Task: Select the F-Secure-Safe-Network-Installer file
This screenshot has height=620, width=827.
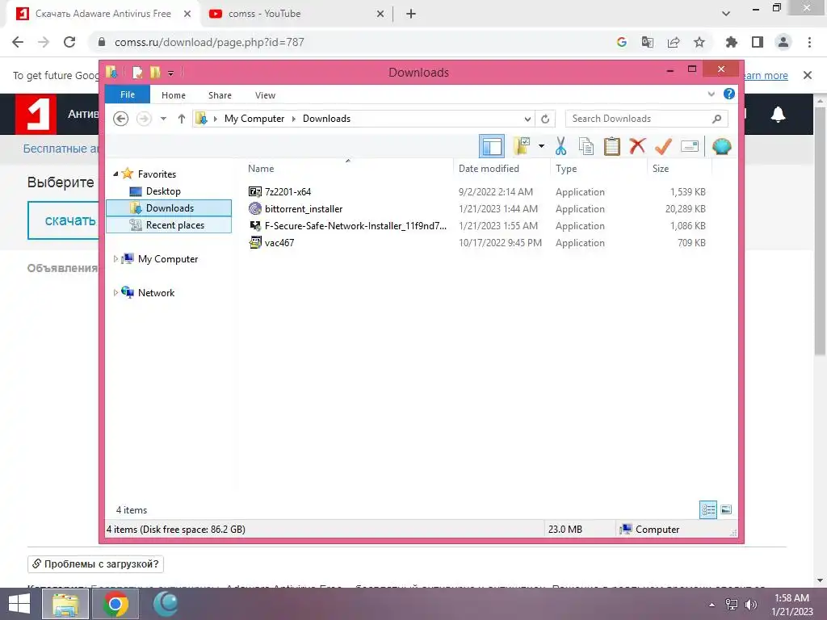Action: (x=355, y=226)
